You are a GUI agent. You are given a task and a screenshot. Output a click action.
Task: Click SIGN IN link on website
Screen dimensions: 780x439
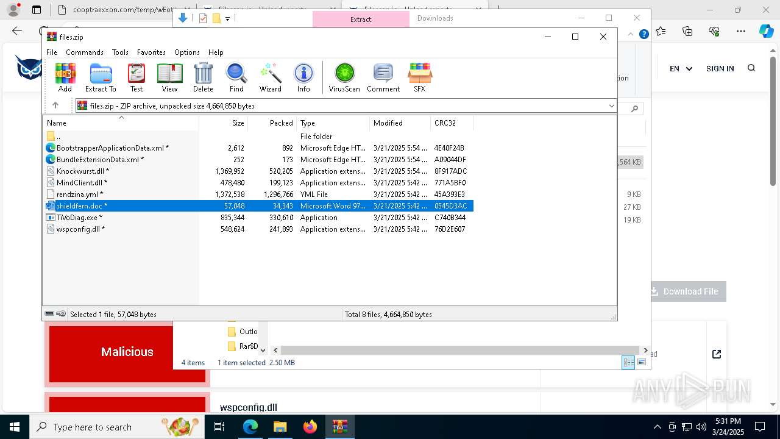coord(720,69)
